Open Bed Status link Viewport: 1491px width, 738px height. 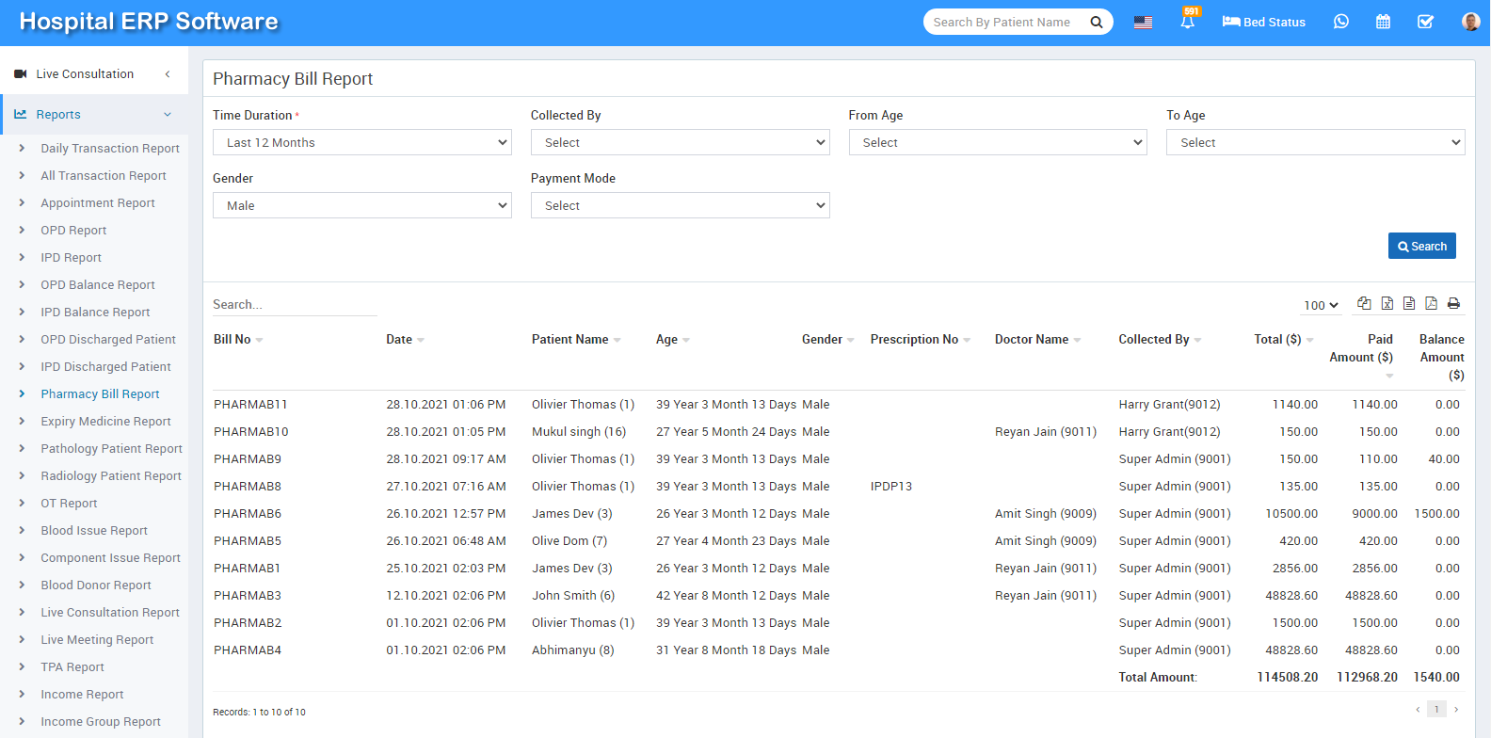pos(1263,22)
